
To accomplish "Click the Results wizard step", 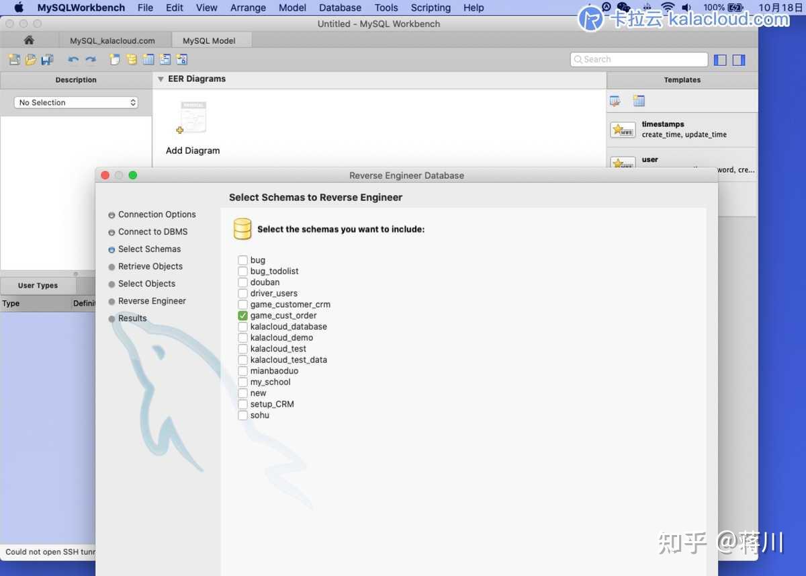I will point(132,319).
